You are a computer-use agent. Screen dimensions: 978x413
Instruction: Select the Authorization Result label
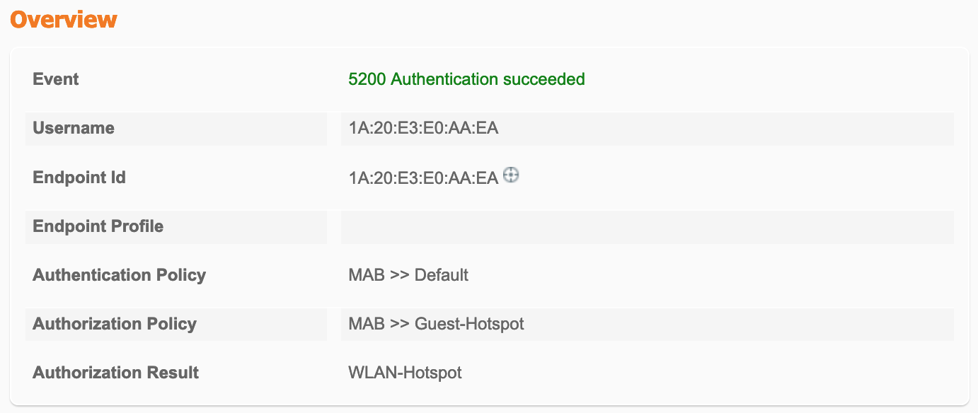pyautogui.click(x=116, y=372)
